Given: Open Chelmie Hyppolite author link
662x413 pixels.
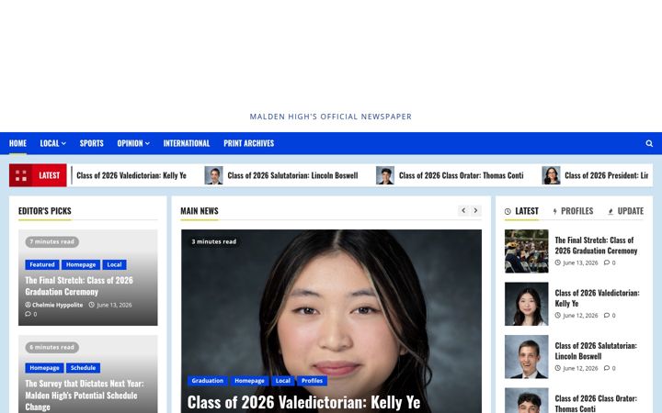Looking at the screenshot, I should click(57, 305).
